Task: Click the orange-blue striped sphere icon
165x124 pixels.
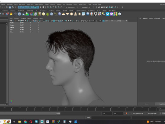Action: tap(91, 14)
